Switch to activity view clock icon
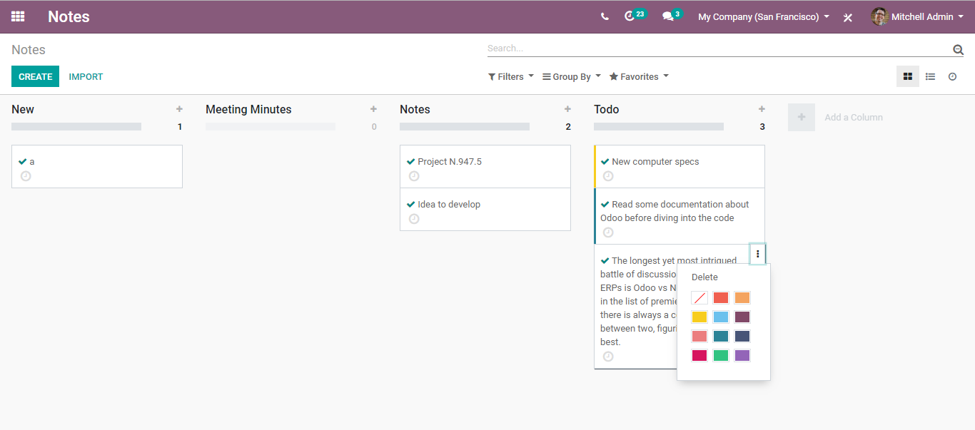The image size is (975, 430). click(x=952, y=76)
